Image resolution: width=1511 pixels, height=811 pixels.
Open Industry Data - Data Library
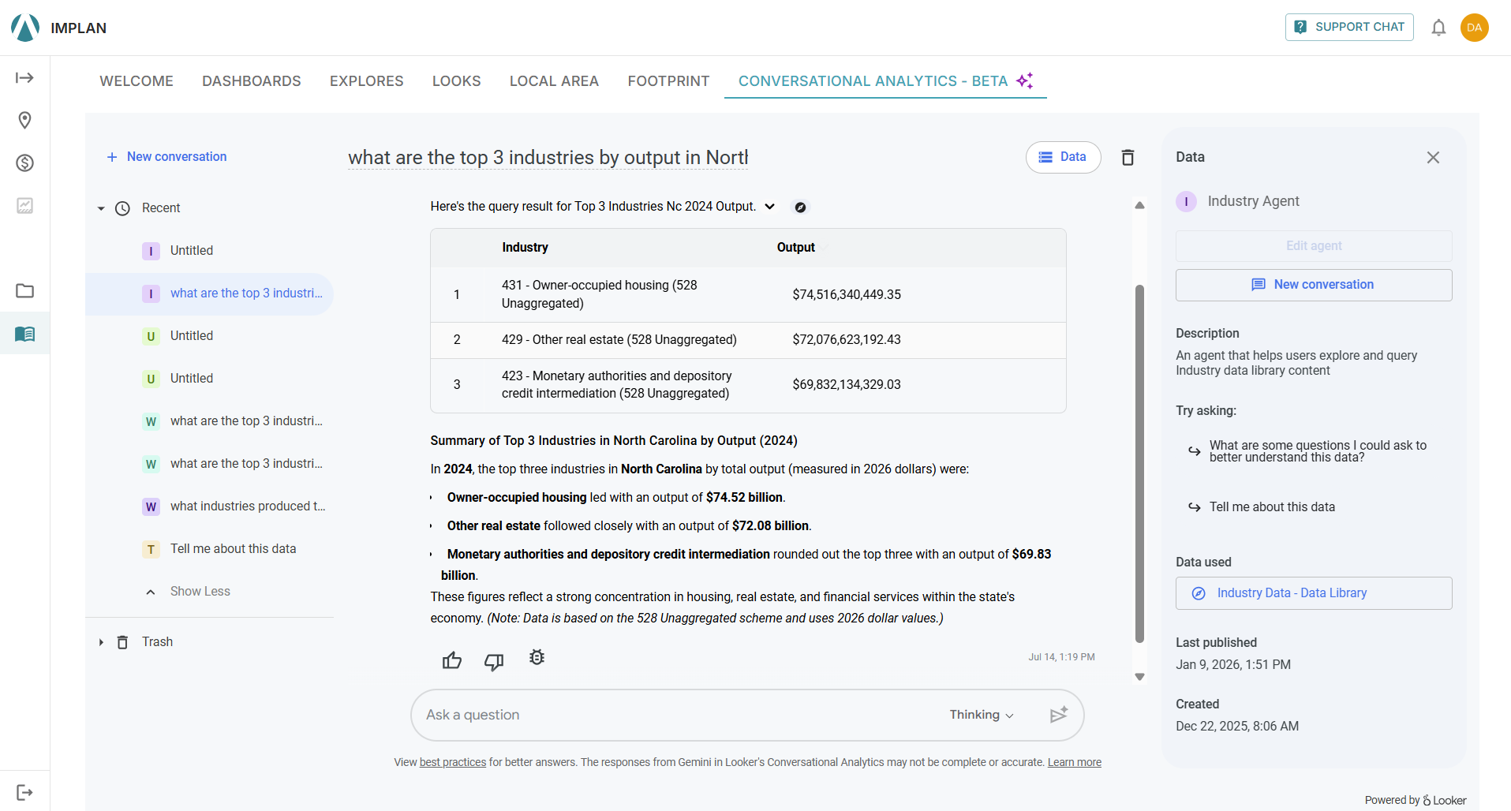tap(1314, 593)
